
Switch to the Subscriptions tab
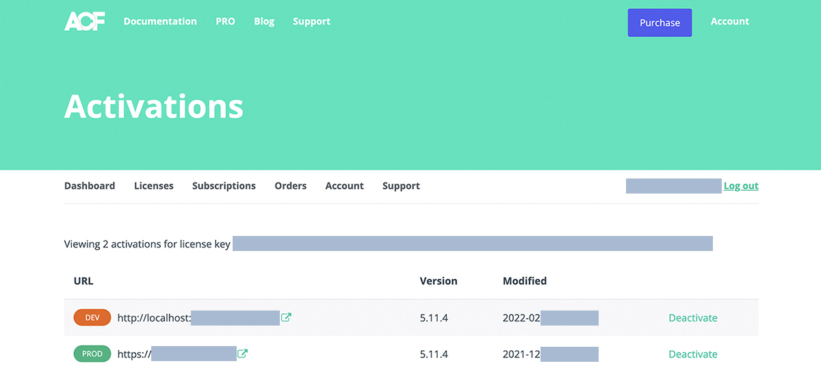pos(224,185)
